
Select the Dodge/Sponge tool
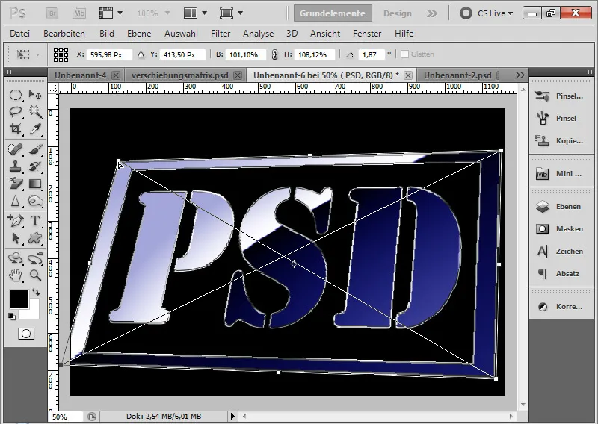tap(35, 201)
